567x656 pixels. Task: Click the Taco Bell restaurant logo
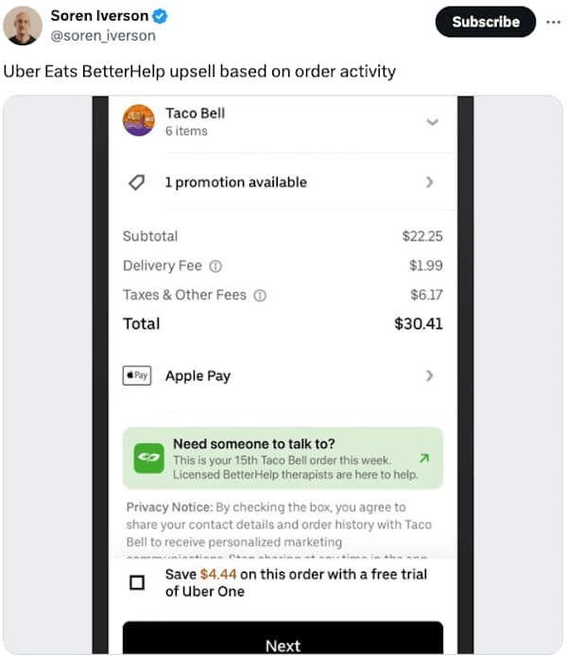tap(139, 120)
